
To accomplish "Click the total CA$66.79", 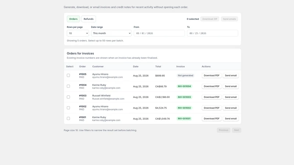I will pos(161,87).
